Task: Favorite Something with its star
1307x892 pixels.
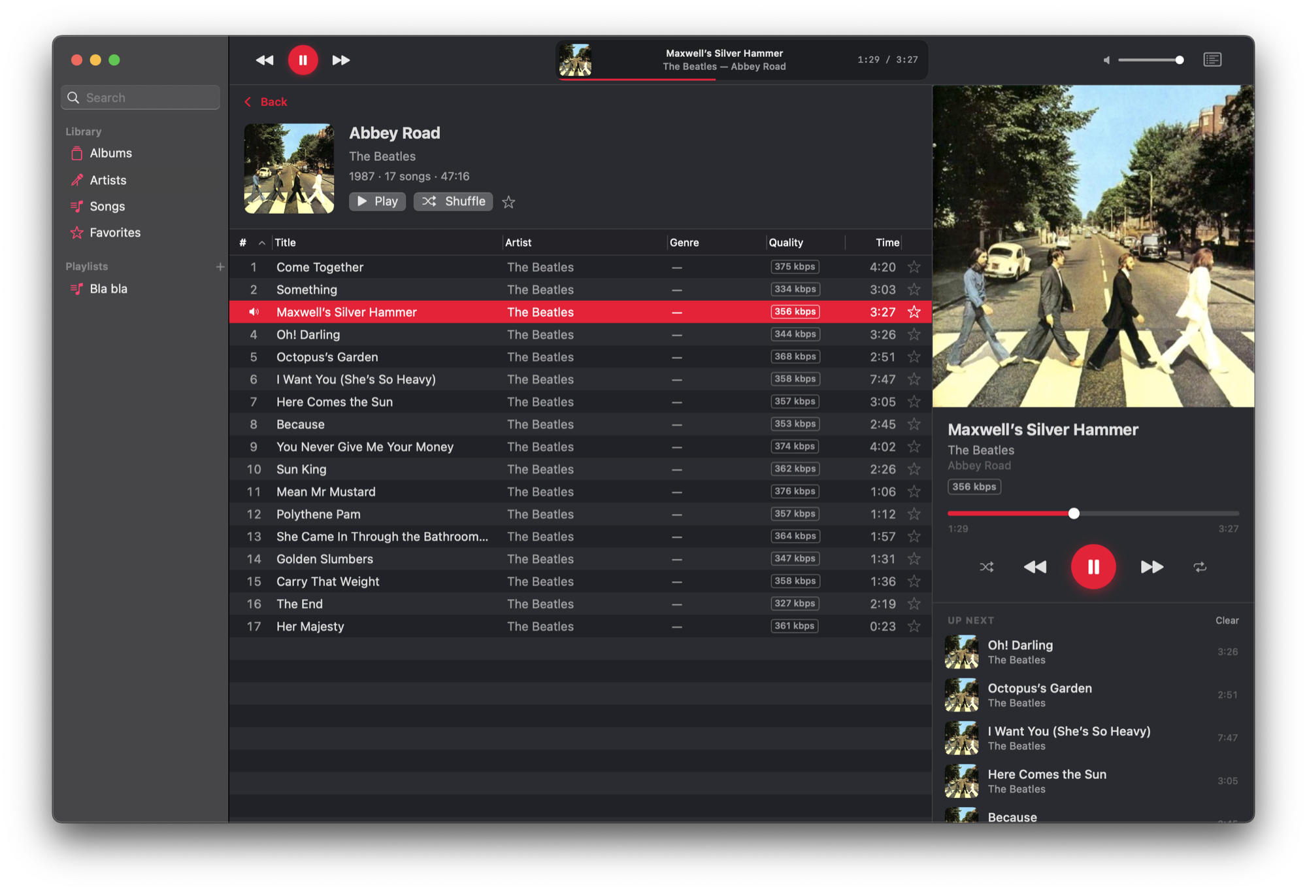Action: click(914, 290)
